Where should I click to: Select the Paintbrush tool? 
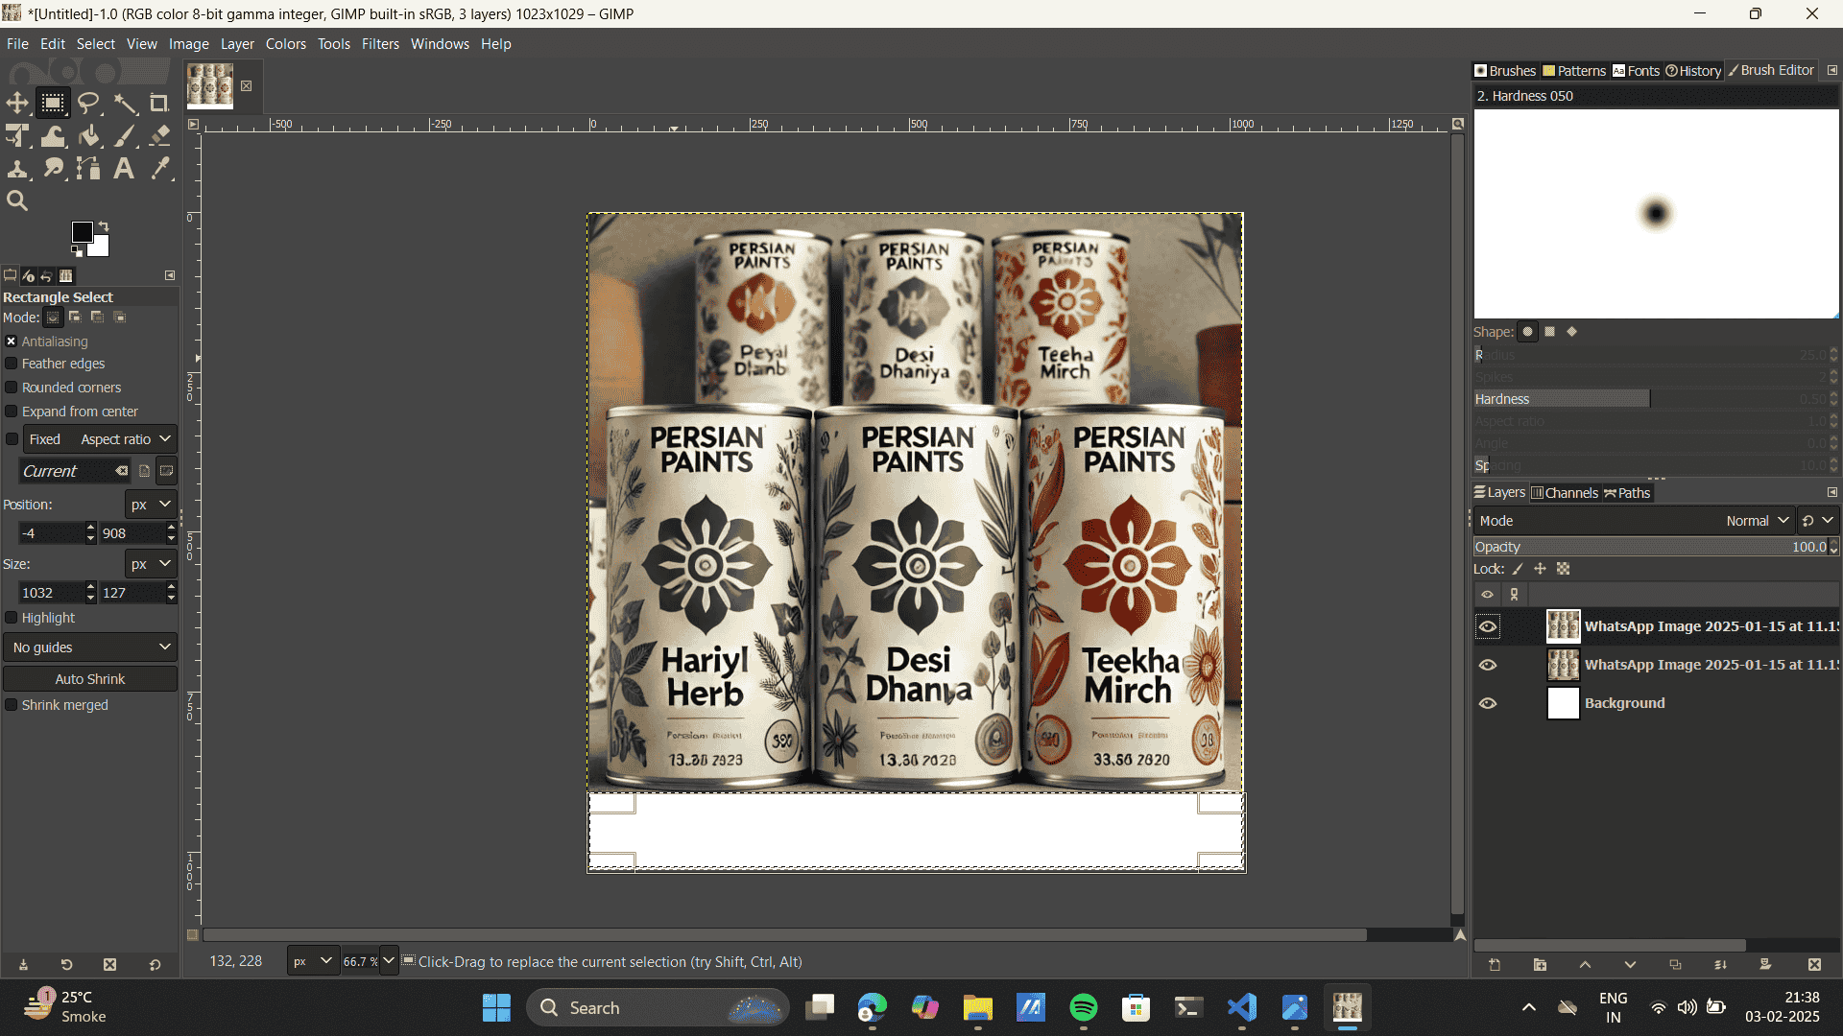125,136
